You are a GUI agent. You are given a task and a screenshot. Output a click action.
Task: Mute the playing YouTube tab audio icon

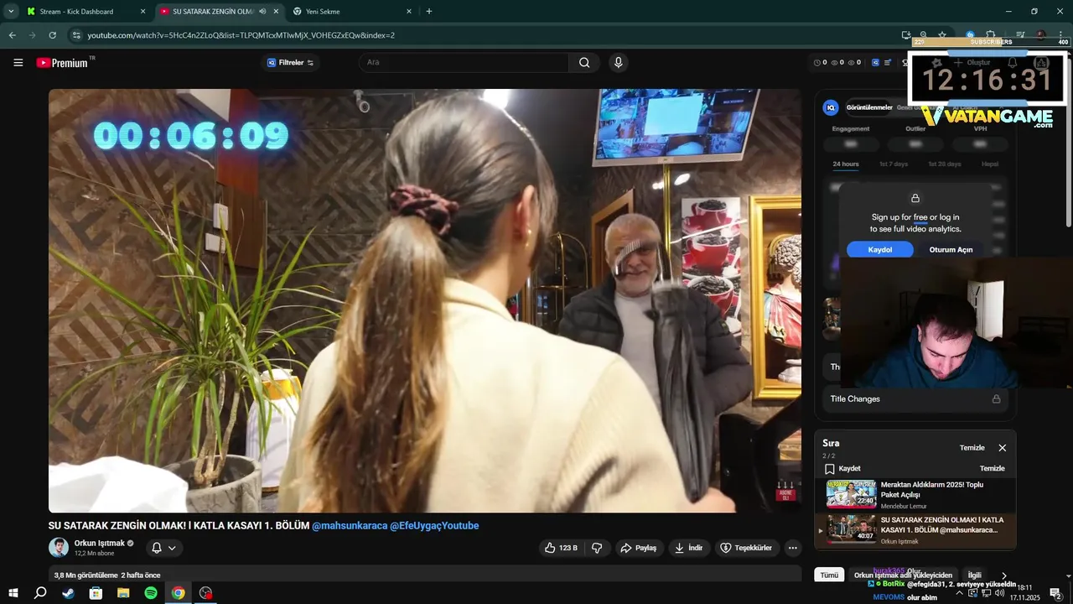tap(262, 12)
